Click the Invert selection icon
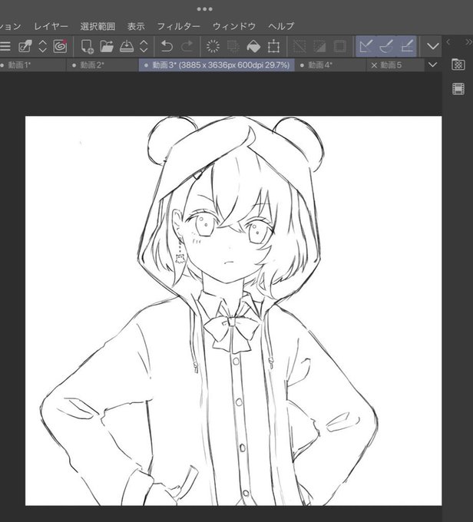This screenshot has height=522, width=473. coord(319,46)
